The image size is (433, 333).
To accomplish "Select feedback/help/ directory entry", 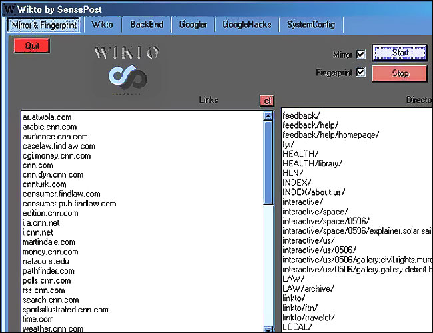I will click(310, 125).
